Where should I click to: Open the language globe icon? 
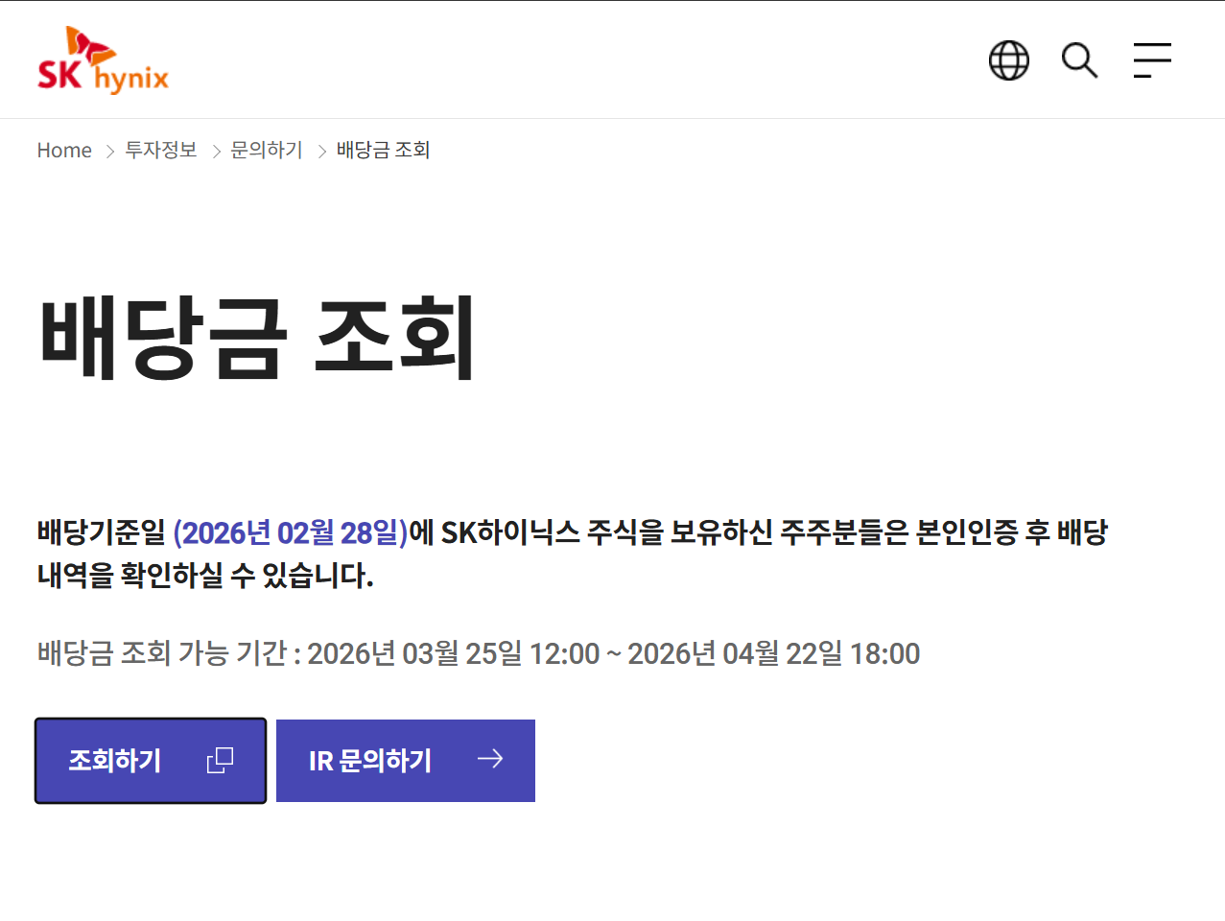click(1009, 60)
